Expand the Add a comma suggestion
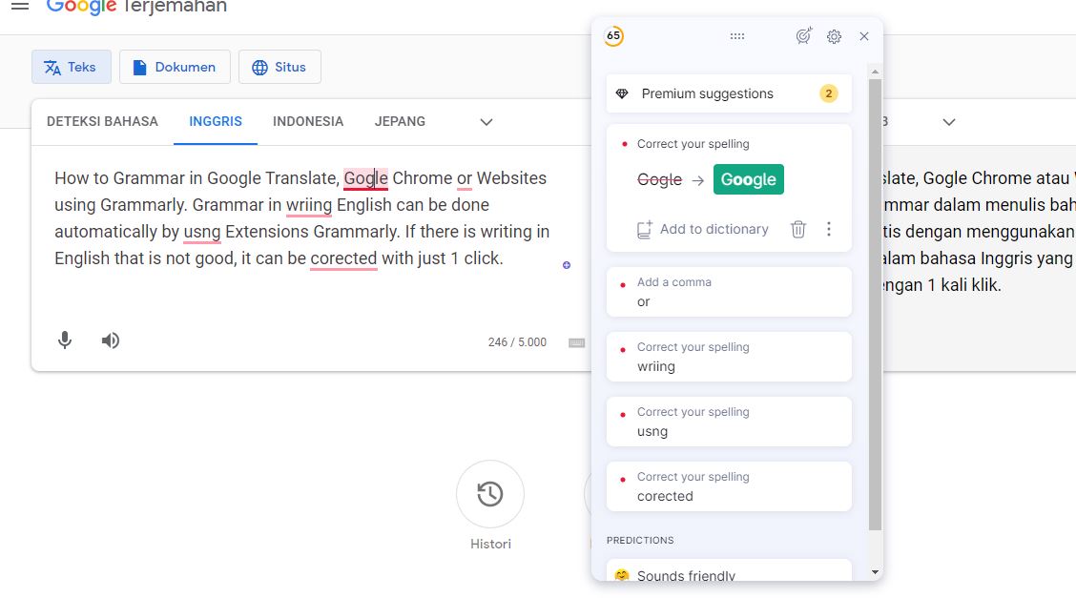Image resolution: width=1076 pixels, height=598 pixels. coord(729,292)
